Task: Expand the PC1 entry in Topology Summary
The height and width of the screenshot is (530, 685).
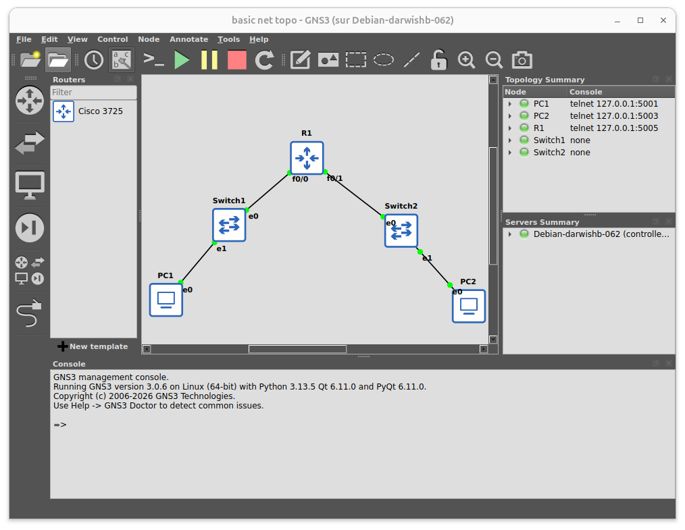Action: [510, 103]
